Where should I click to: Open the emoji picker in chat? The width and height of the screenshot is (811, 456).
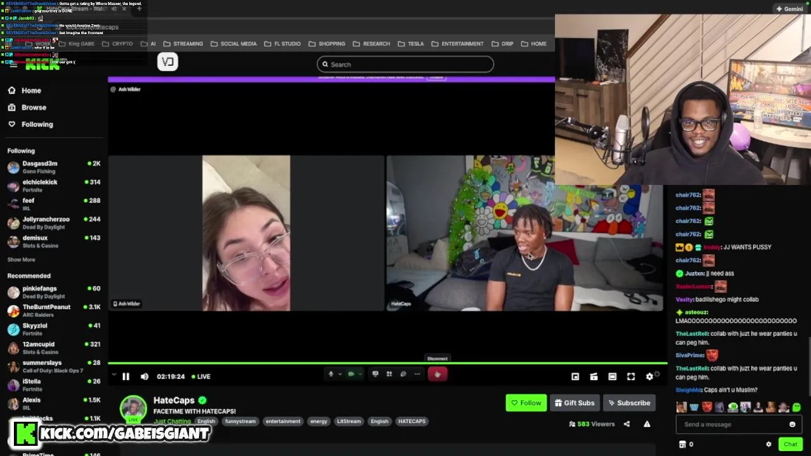click(792, 424)
